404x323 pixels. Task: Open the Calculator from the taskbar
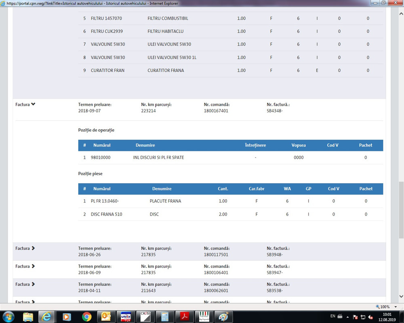point(165,317)
